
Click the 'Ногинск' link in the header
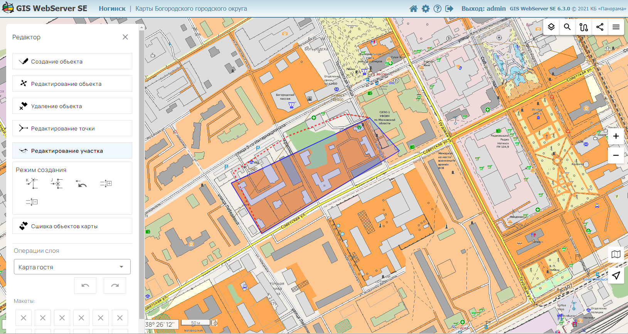point(112,8)
